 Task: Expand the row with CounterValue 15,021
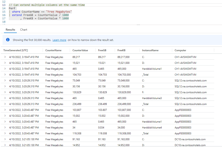5,63
